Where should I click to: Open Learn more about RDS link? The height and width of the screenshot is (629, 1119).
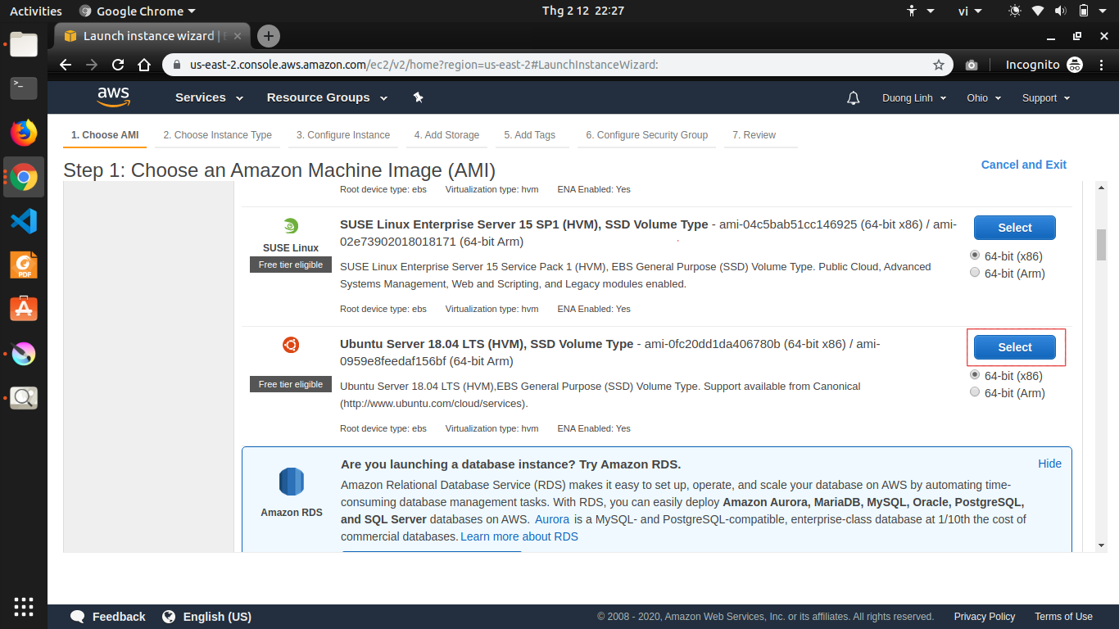tap(519, 536)
